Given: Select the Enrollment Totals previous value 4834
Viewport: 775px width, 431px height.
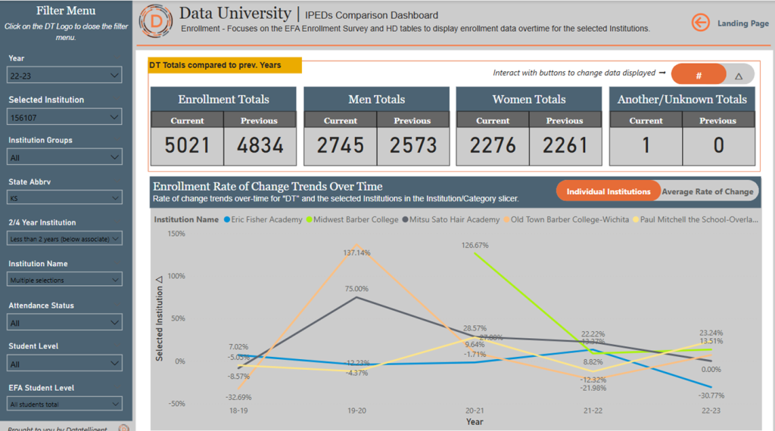Looking at the screenshot, I should pyautogui.click(x=260, y=146).
